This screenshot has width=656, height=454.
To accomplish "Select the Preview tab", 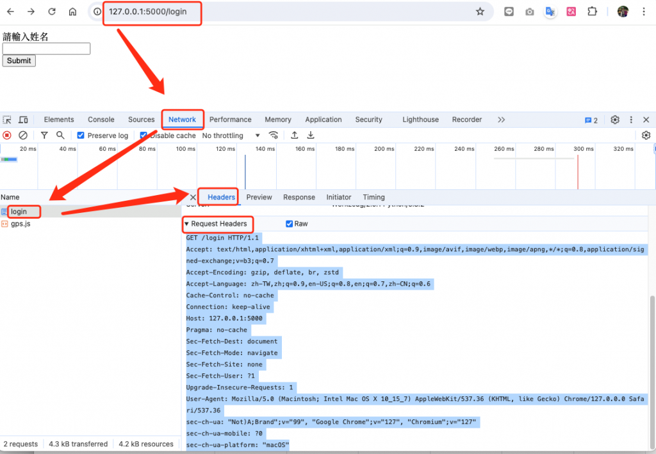I will pos(259,198).
